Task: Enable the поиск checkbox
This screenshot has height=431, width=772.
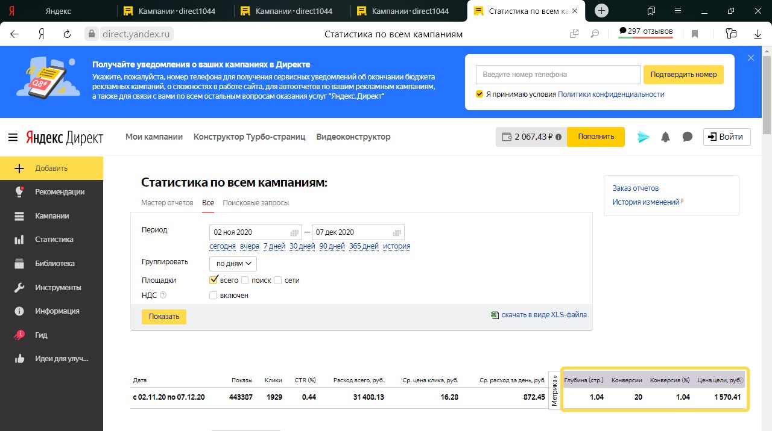Action: tap(245, 281)
